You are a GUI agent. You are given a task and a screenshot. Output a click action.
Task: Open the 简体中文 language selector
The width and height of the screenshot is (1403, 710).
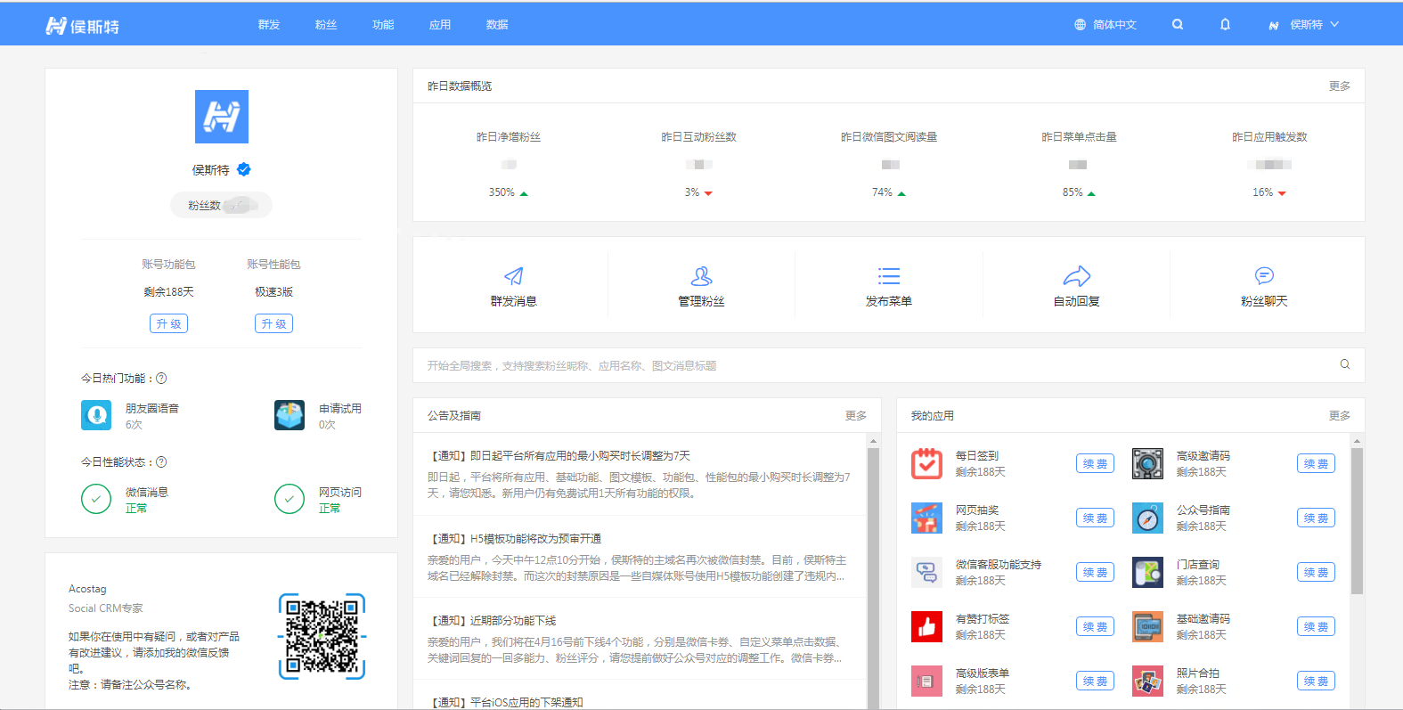[x=1105, y=25]
